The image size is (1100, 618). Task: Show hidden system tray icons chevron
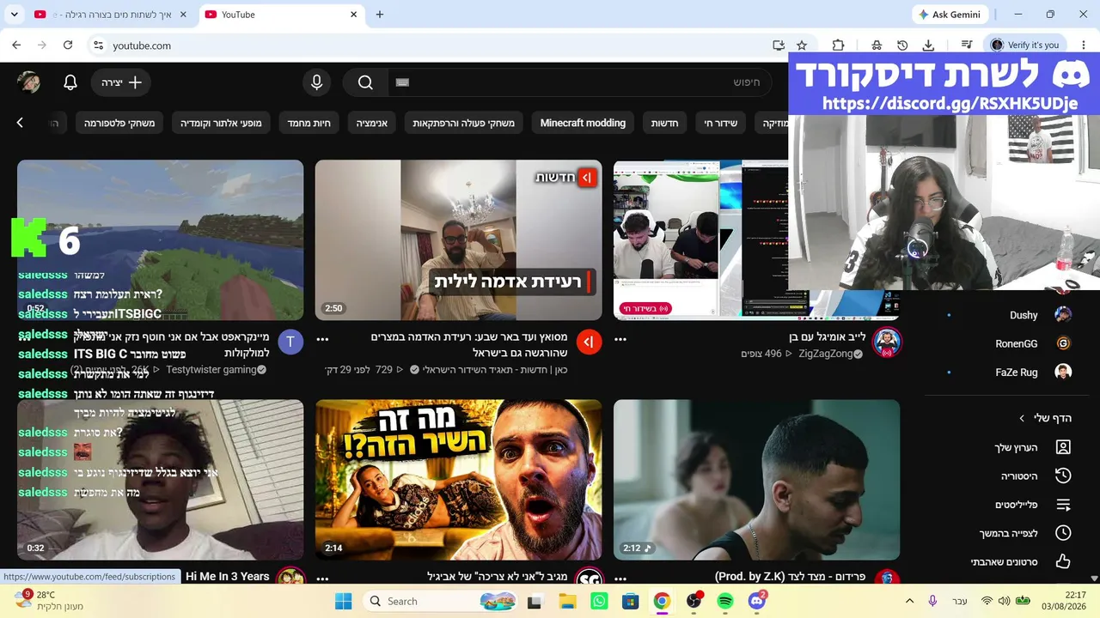(x=909, y=601)
